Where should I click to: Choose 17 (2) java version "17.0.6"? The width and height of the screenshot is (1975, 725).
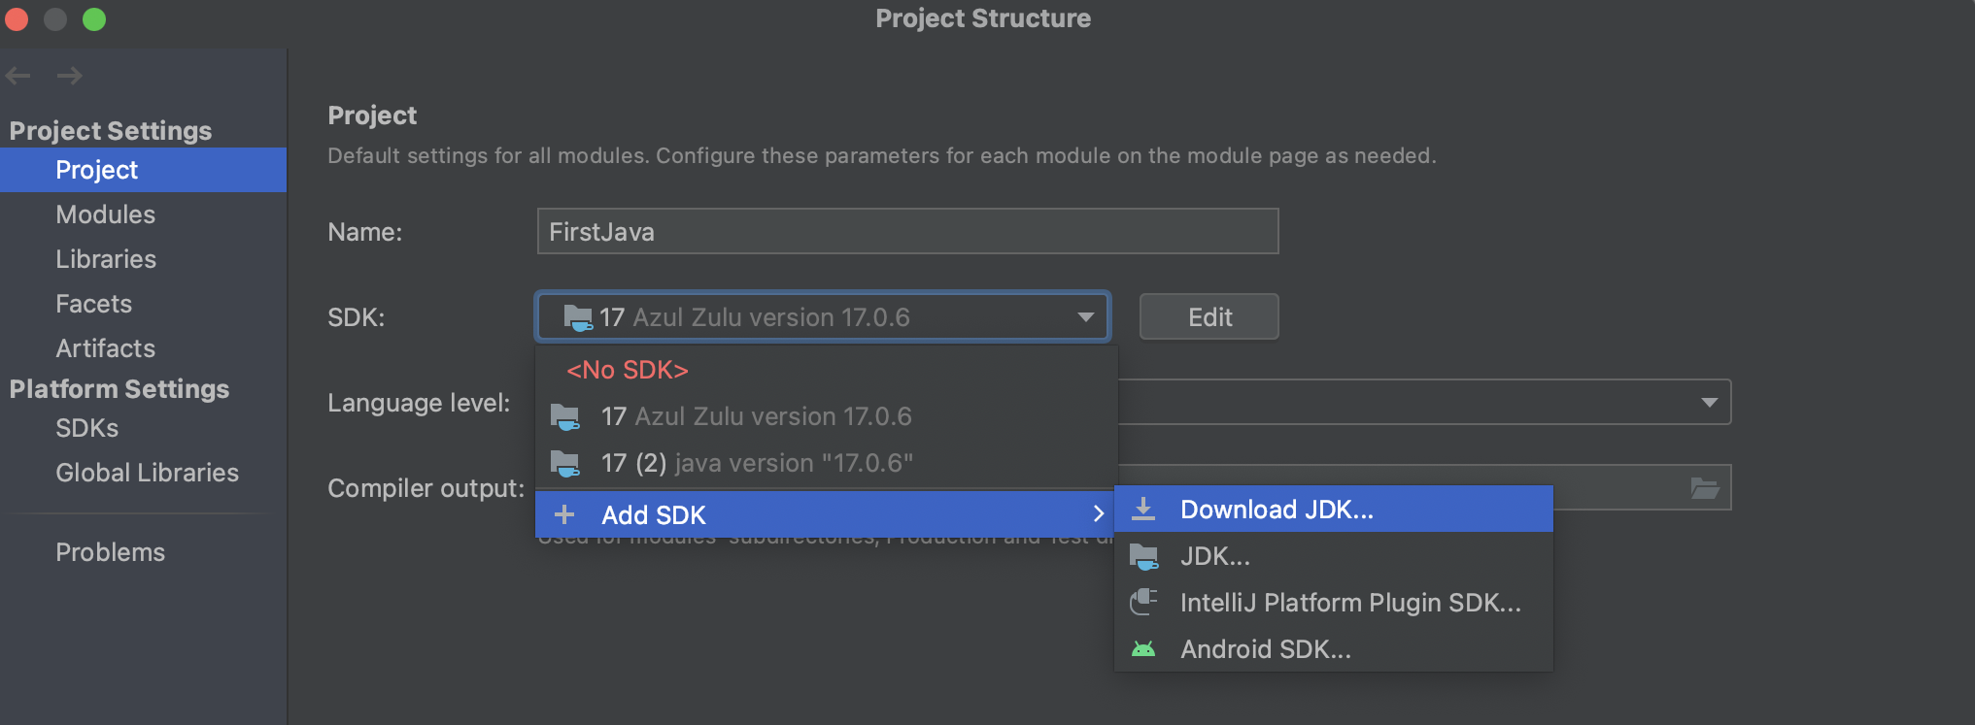click(826, 463)
